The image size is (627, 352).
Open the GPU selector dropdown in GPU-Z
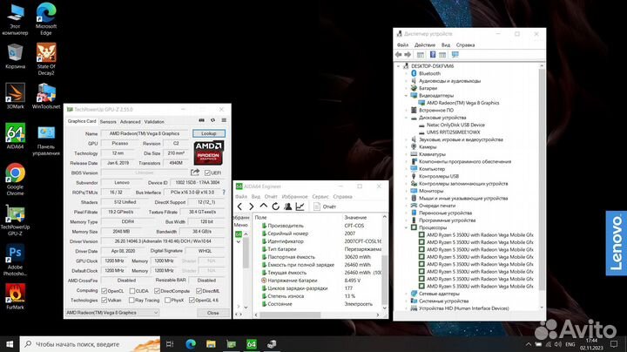tap(112, 313)
